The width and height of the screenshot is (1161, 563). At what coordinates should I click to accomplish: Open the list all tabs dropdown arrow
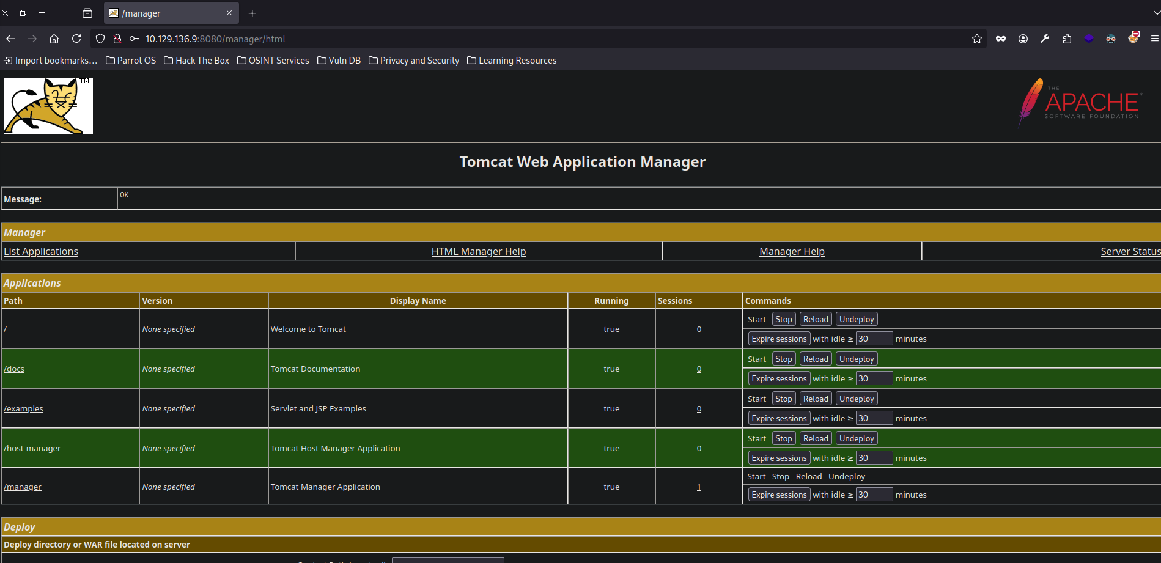1155,13
